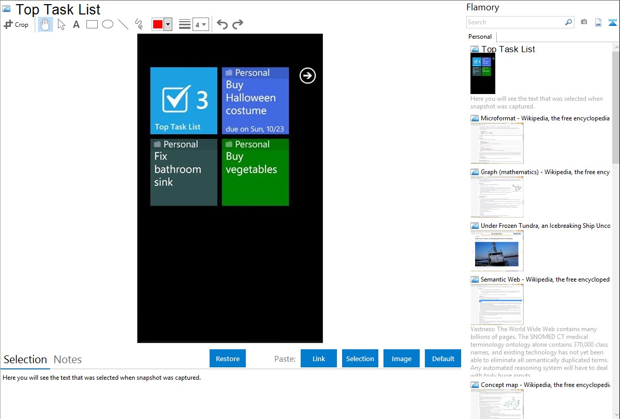Open the Personal tab

(x=480, y=37)
